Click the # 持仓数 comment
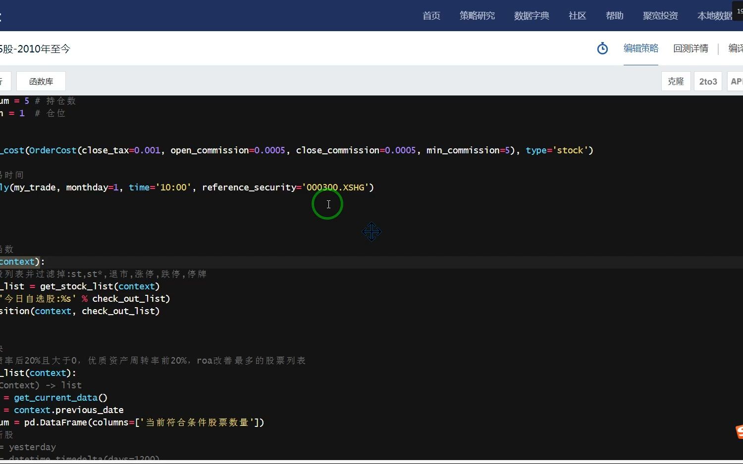Screen dimensions: 743x464 55,101
